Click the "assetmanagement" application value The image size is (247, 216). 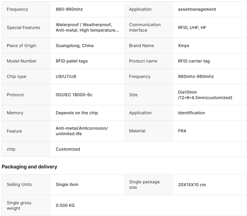197,9
